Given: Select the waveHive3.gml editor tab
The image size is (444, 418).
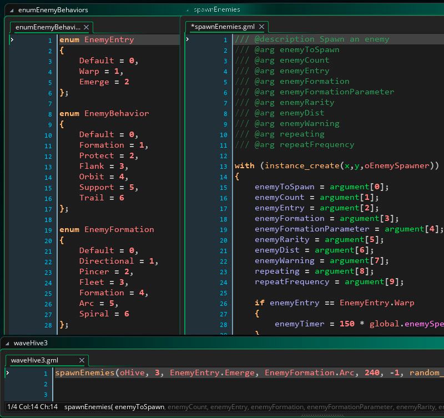Looking at the screenshot, I should [x=34, y=360].
